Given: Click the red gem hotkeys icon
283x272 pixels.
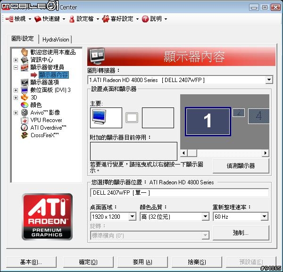Looking at the screenshot, I should click(x=38, y=19).
